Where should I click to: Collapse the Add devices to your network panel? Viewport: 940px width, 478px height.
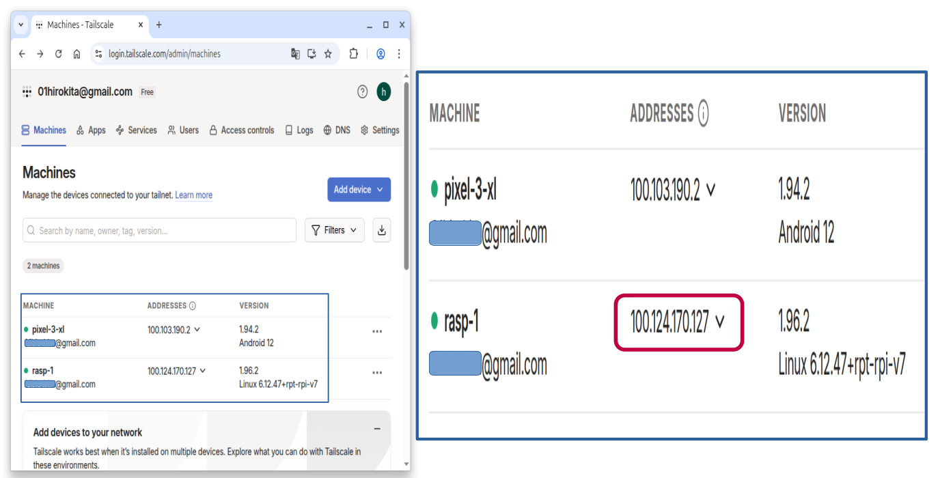[377, 429]
